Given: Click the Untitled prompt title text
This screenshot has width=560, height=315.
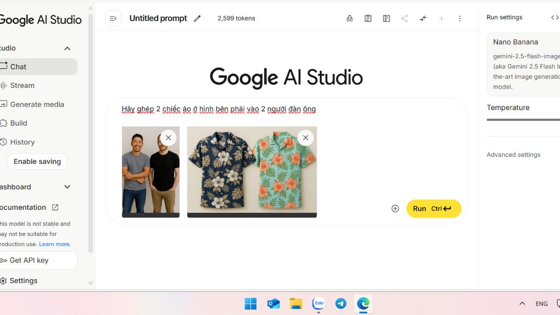Looking at the screenshot, I should coord(158,18).
